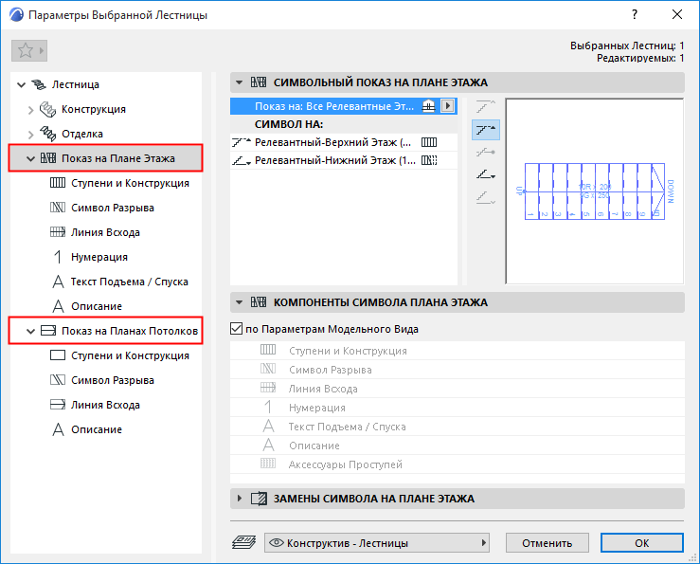Screen dimensions: 700x564
Task: Select Лестница in the settings tree
Action: (76, 84)
